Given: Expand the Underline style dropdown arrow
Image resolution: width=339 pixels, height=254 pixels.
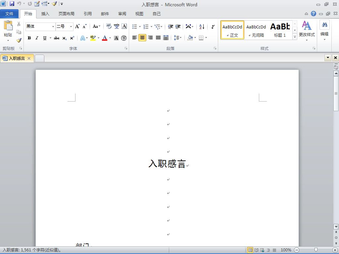Looking at the screenshot, I should 50,38.
